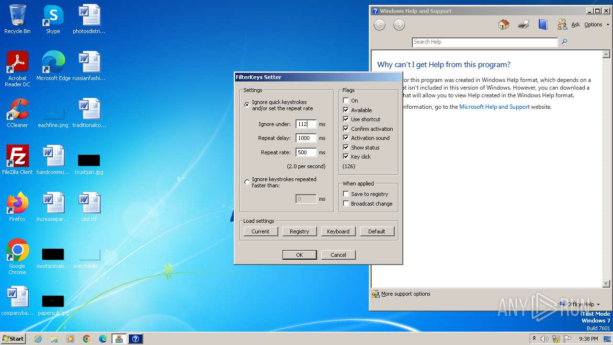The height and width of the screenshot is (345, 613).
Task: Load Current settings
Action: 261,231
